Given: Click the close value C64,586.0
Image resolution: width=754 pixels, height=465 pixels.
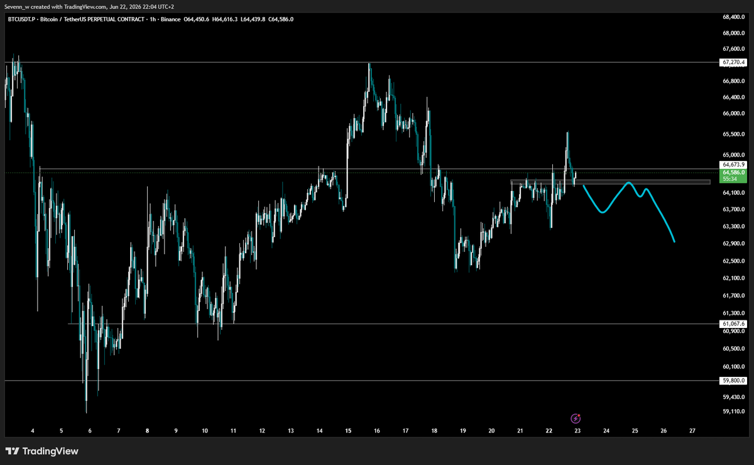Looking at the screenshot, I should click(x=281, y=19).
